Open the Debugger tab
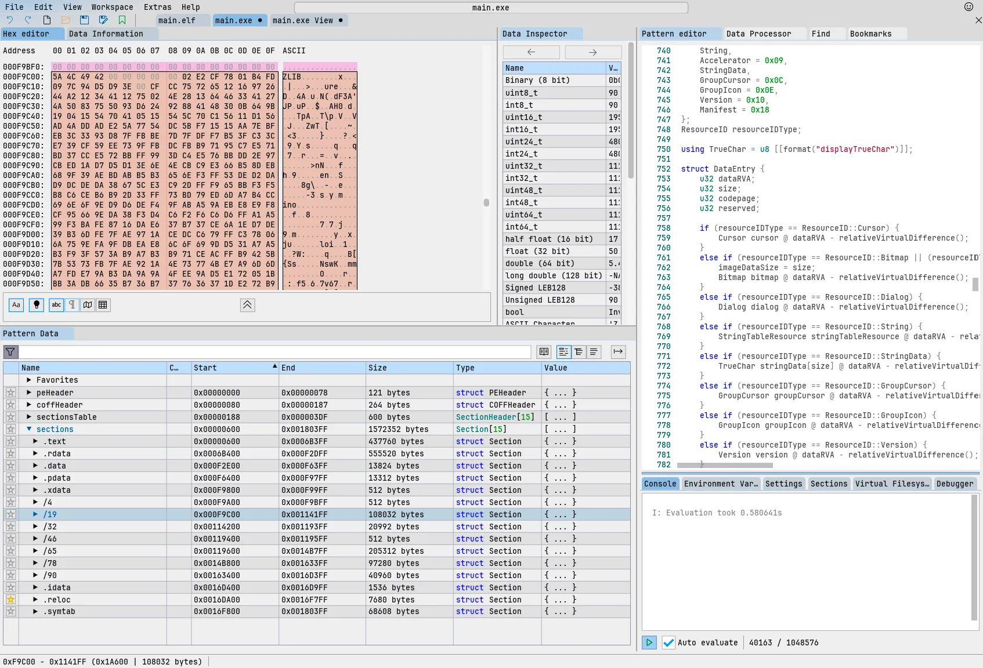Screen dimensions: 983x668 pos(955,484)
